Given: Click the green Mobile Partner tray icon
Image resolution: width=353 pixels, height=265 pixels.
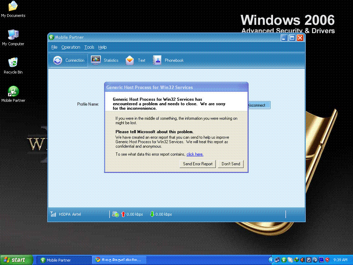Looking at the screenshot, I should (284, 260).
